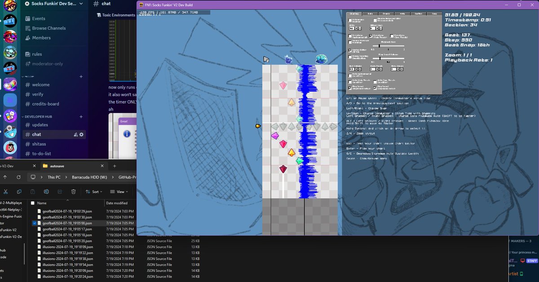539x282 pixels.
Task: Refresh the File Explorer folder view
Action: point(18,177)
